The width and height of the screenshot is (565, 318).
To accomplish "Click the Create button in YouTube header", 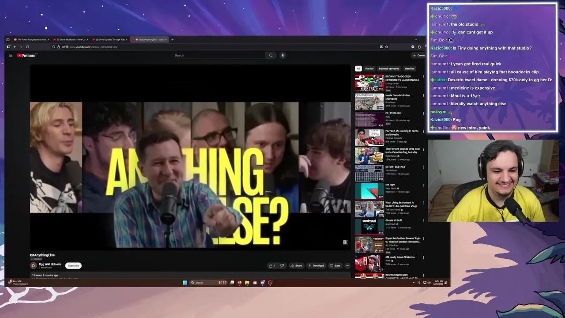I will 418,55.
